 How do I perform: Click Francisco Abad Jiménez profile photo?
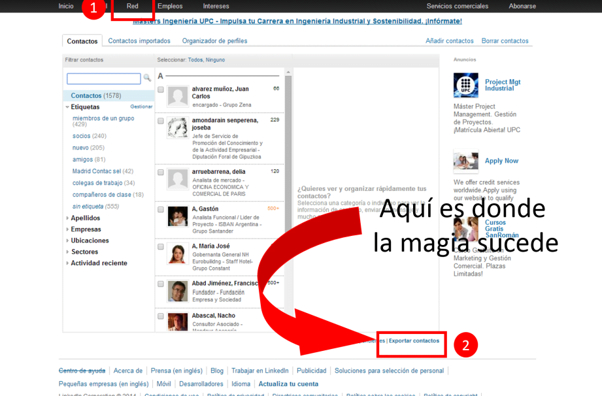coord(178,291)
